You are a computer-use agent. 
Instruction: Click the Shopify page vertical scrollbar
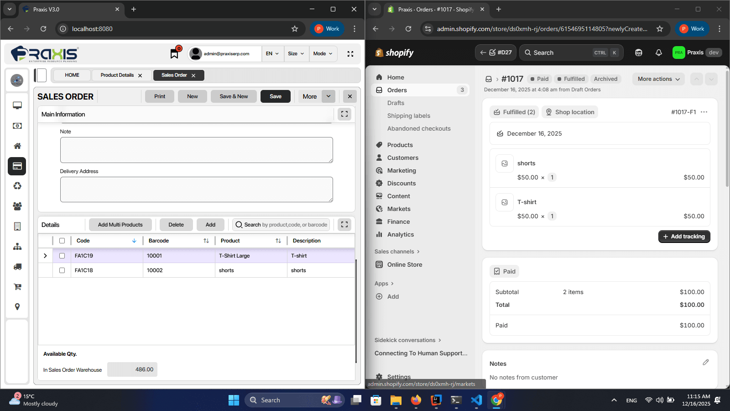point(727,128)
